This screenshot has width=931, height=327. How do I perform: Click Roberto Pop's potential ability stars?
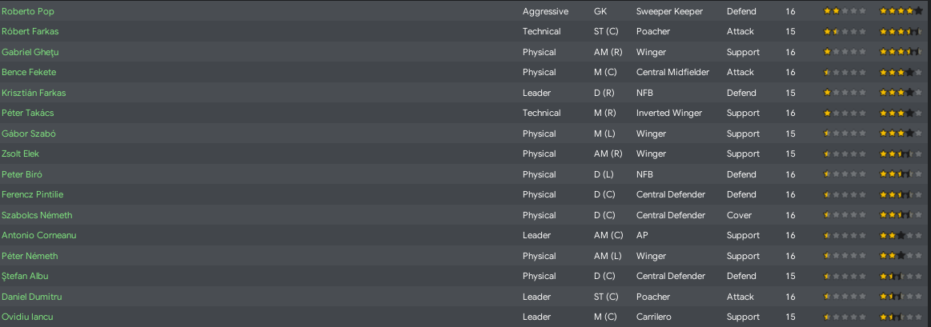click(x=901, y=11)
